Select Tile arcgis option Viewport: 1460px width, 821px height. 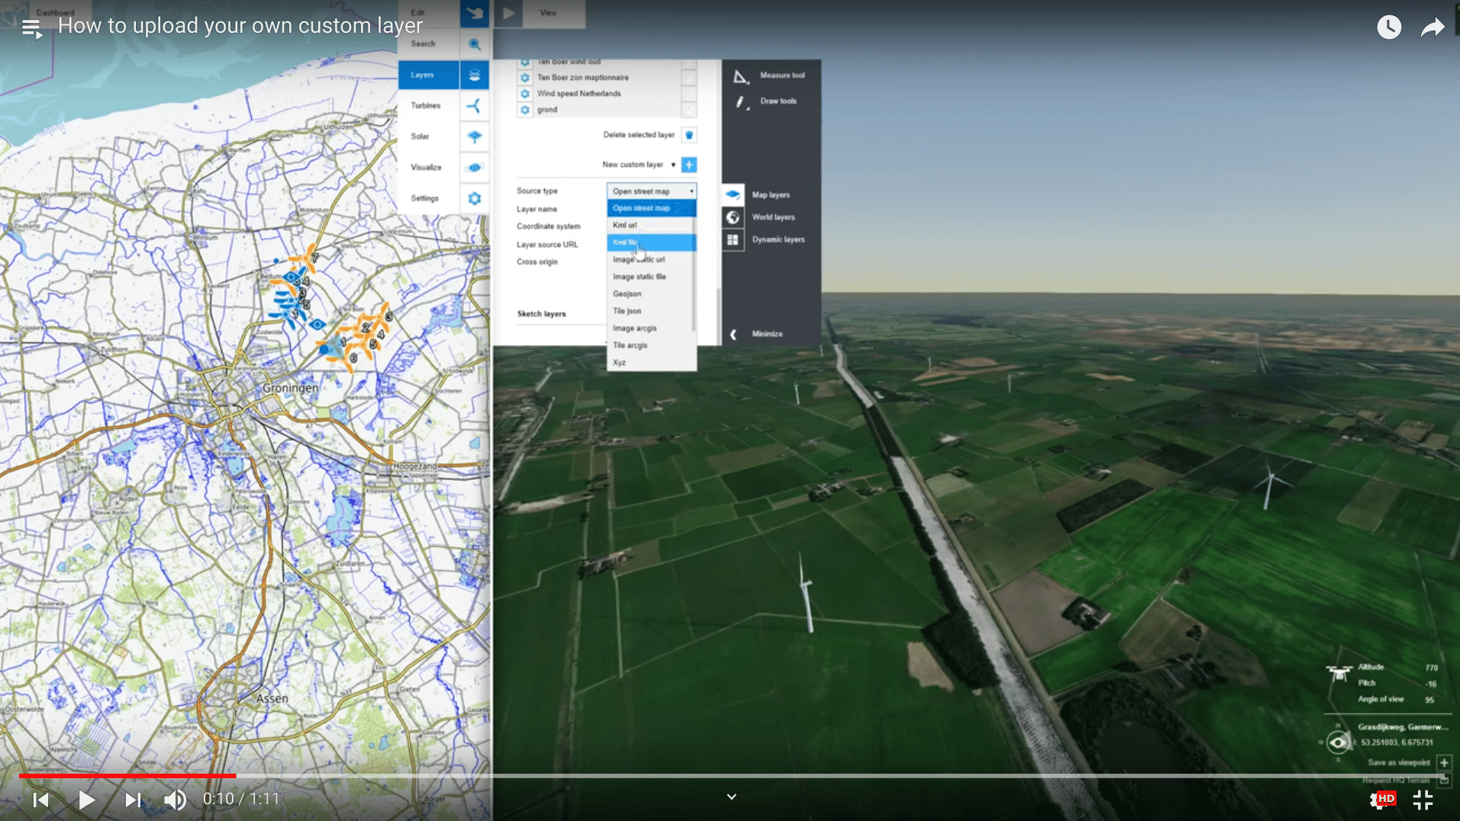651,346
